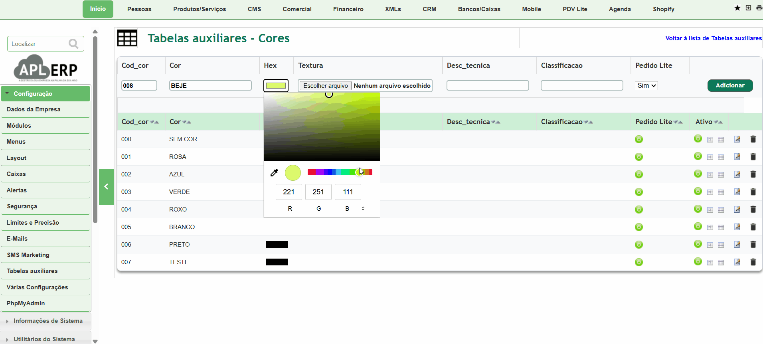Image resolution: width=763 pixels, height=344 pixels.
Task: Delete the BRANCO row
Action: point(753,227)
